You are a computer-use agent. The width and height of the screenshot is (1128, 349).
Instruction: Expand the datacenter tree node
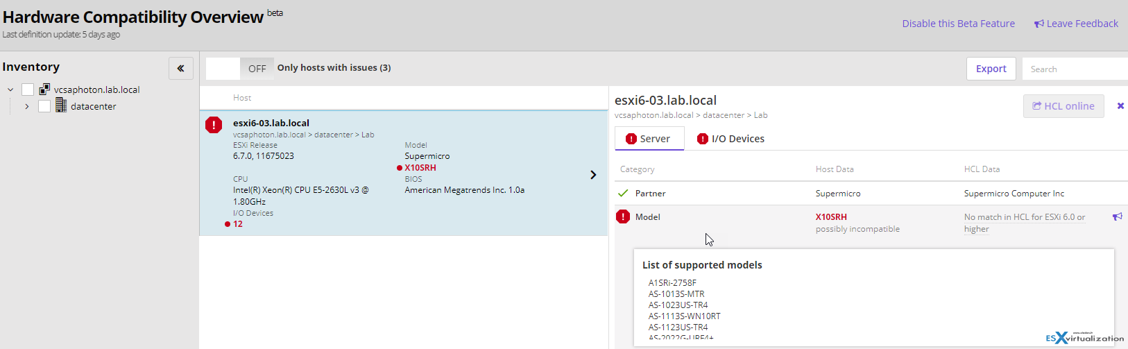(x=27, y=106)
